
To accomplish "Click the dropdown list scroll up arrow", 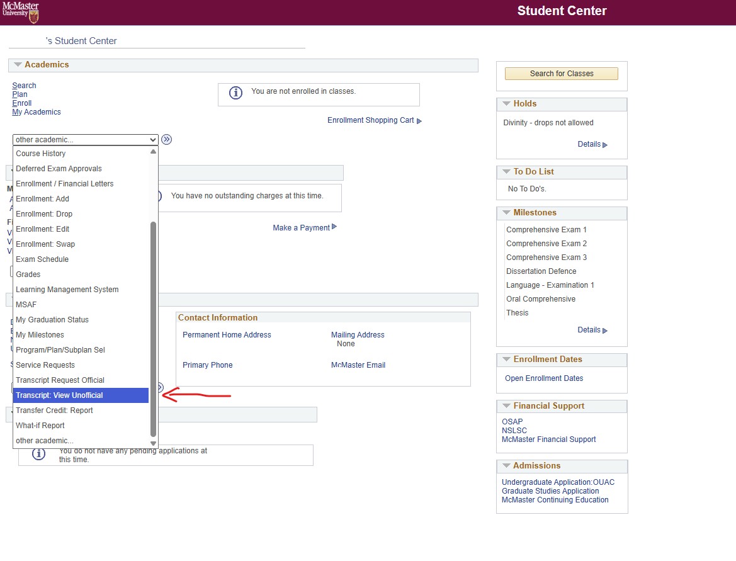I will click(x=153, y=152).
